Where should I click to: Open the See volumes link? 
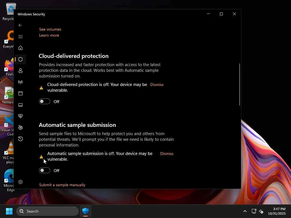coord(50,29)
